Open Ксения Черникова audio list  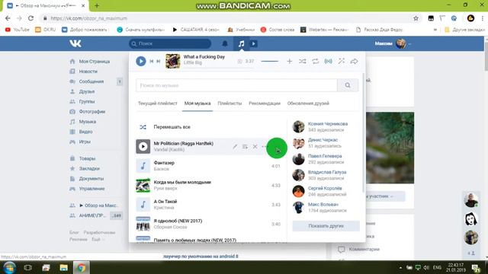[328, 123]
